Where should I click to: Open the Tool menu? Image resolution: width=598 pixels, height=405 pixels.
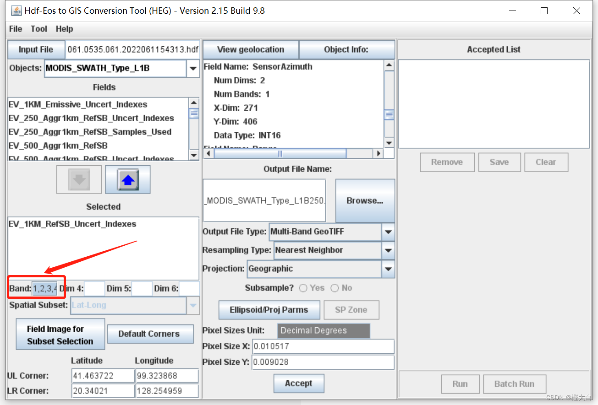pos(39,29)
